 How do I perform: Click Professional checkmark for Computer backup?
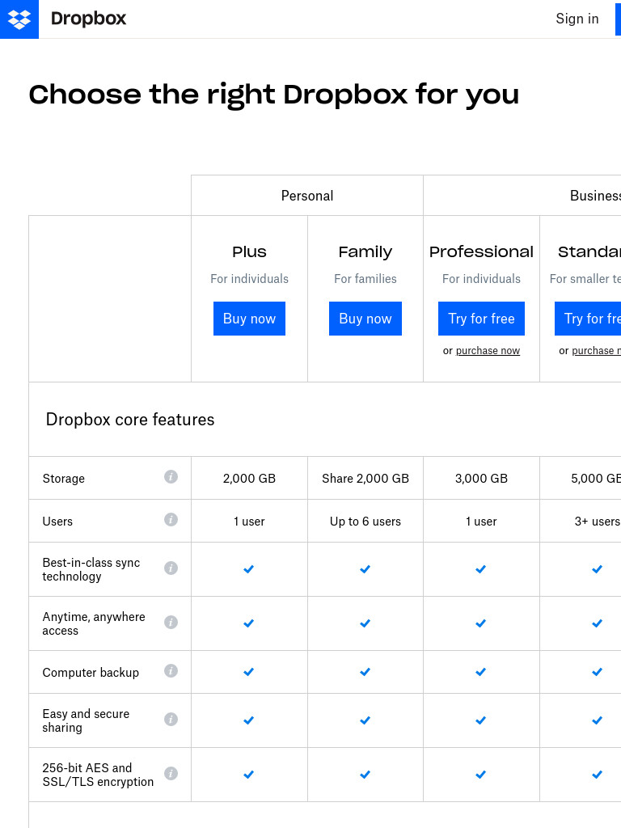pyautogui.click(x=480, y=672)
